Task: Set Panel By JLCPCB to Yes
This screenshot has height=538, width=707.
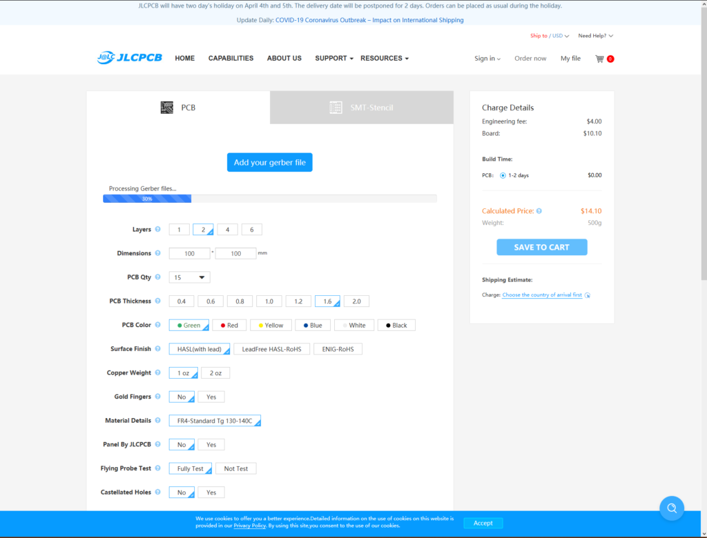Action: [211, 445]
